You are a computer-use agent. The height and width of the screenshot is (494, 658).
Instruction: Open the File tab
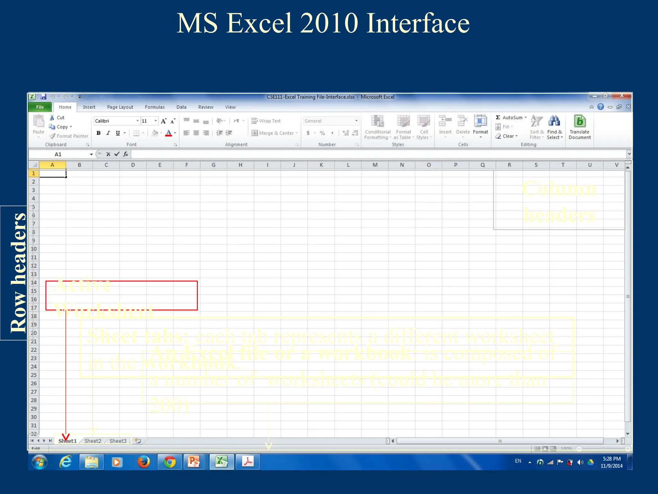40,107
